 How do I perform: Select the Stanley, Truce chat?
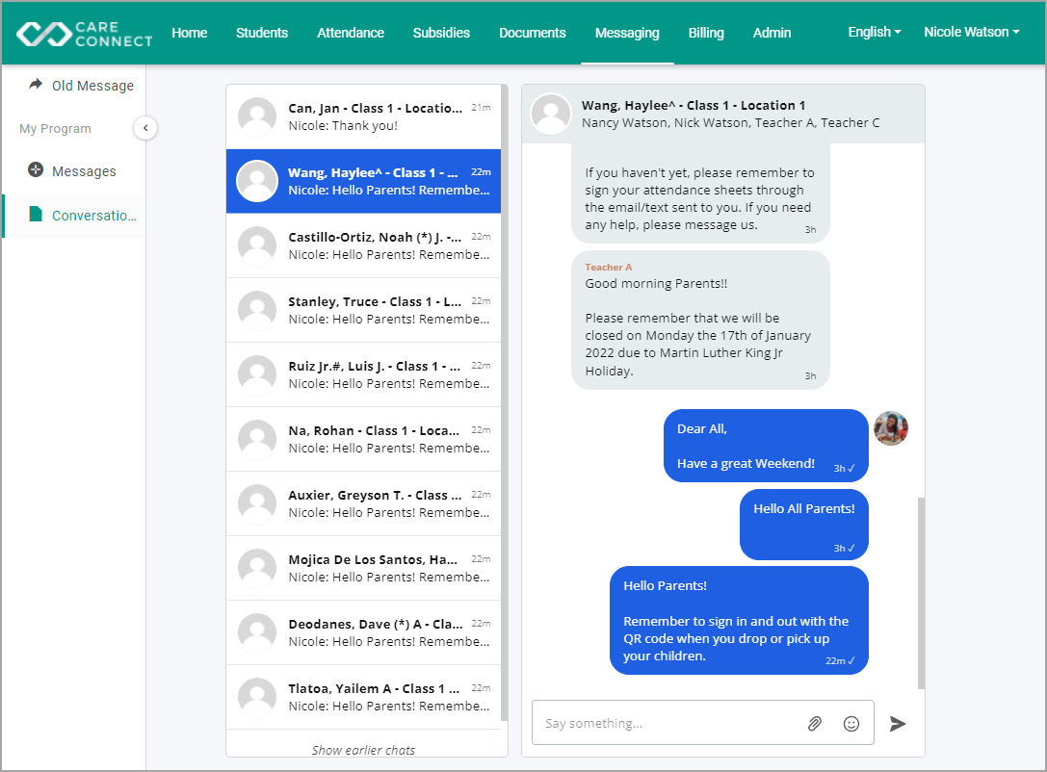tap(363, 310)
